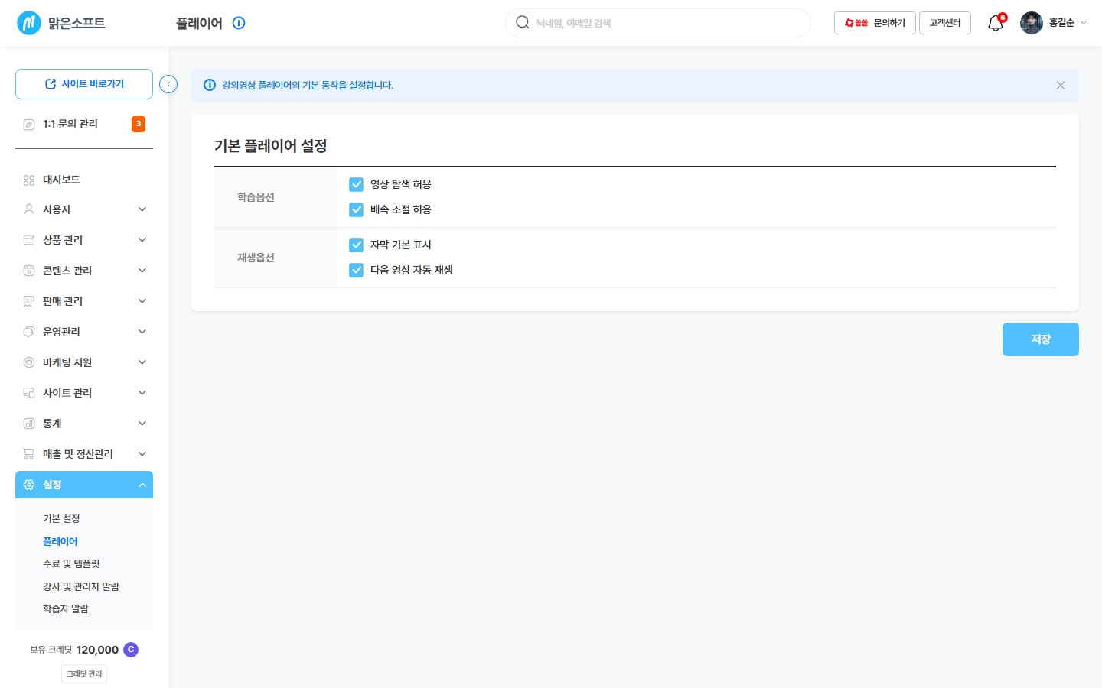The image size is (1102, 688).
Task: Open the 고객센터 button
Action: pos(945,23)
